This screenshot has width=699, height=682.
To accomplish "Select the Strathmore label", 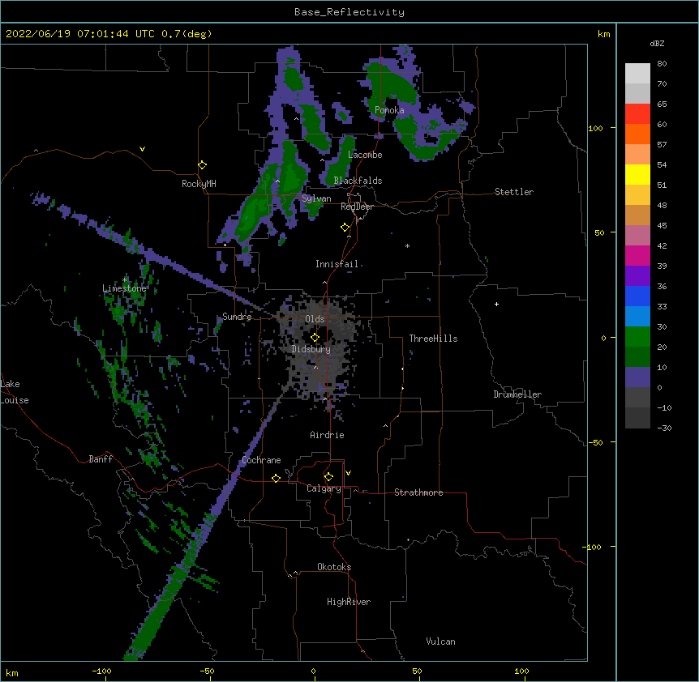I will [x=418, y=492].
